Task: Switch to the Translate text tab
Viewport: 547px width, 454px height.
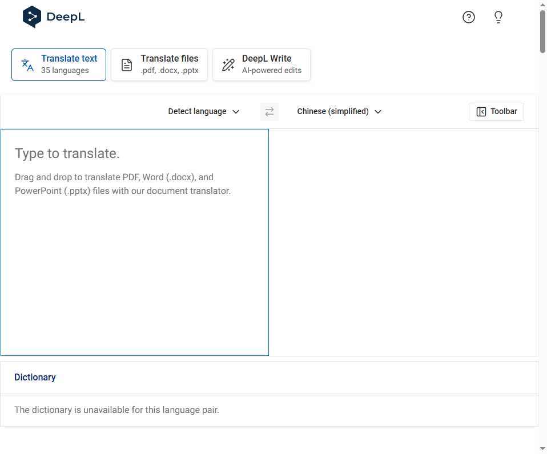Action: pyautogui.click(x=58, y=64)
